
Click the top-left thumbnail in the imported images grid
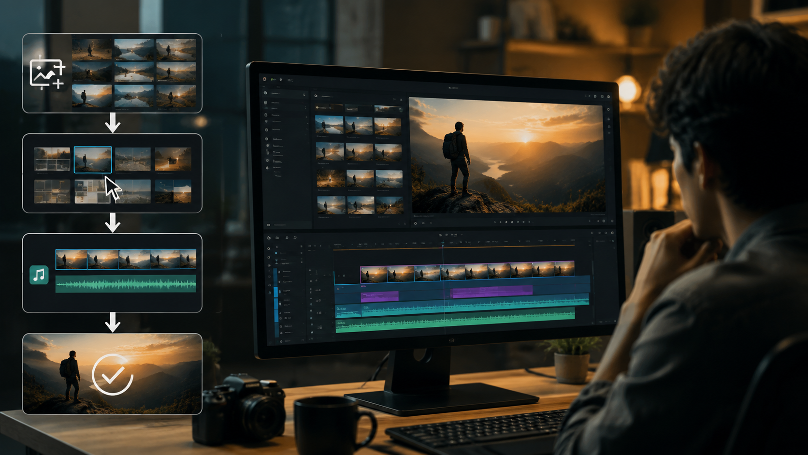pos(92,50)
